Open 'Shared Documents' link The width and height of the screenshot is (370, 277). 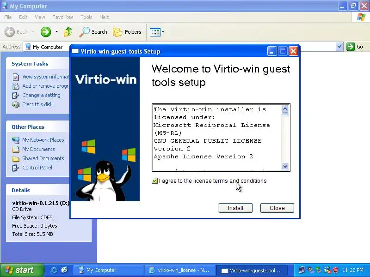[43, 158]
